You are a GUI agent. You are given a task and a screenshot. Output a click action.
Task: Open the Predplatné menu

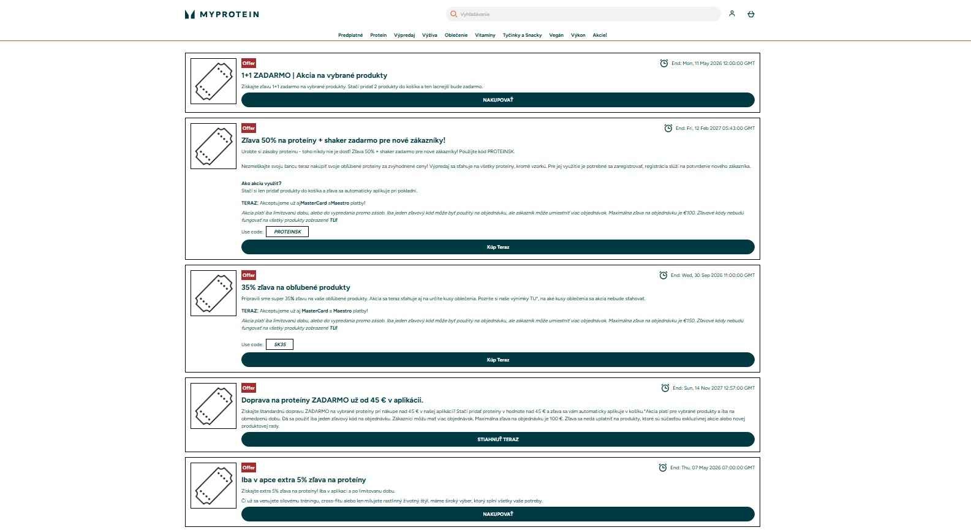(350, 35)
